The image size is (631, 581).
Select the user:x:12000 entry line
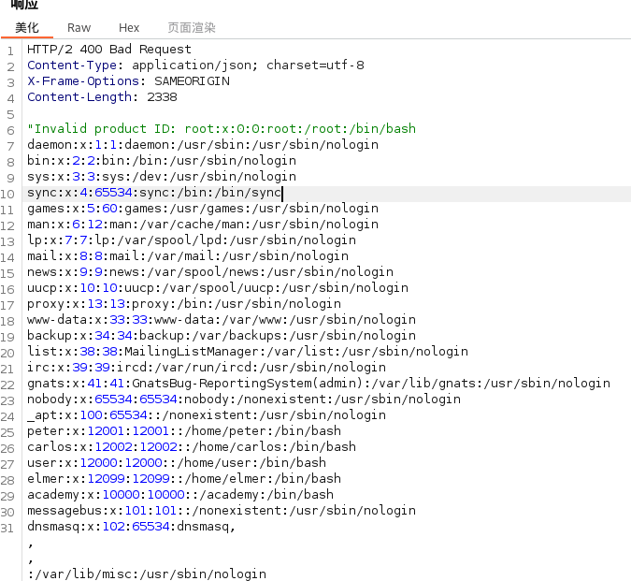point(177,462)
